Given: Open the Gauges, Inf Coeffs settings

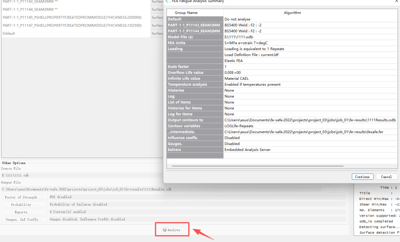Looking at the screenshot, I should pos(24,219).
